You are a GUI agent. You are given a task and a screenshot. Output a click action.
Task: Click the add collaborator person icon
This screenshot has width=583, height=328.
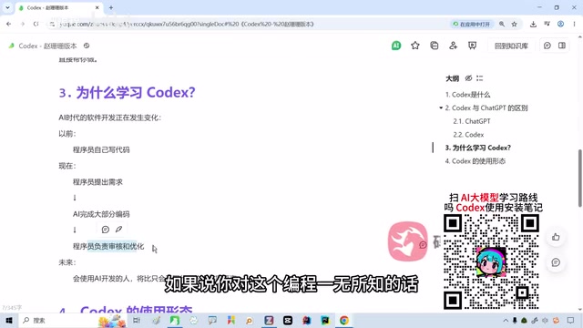coord(453,46)
